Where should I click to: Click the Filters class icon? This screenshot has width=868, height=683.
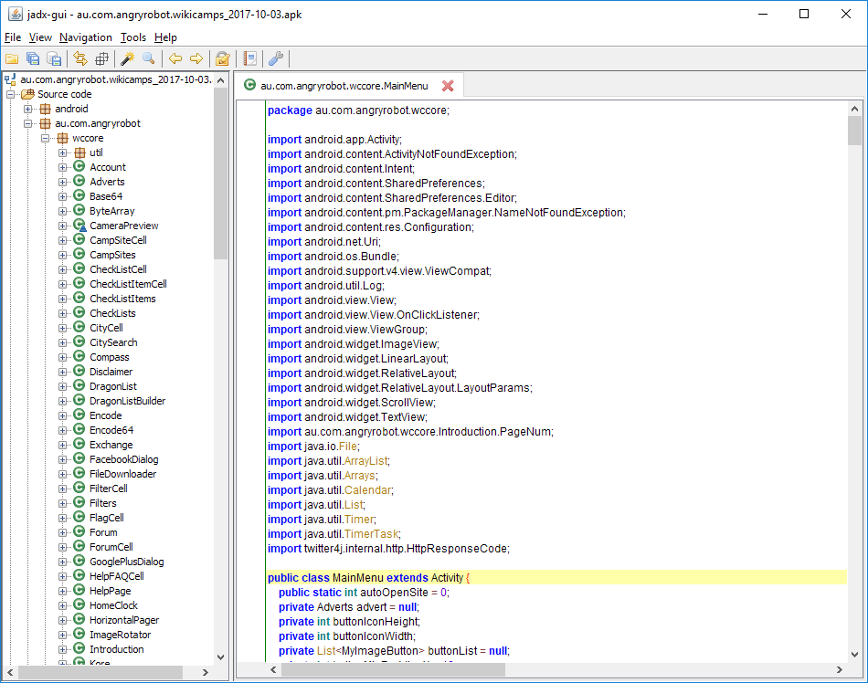[x=79, y=503]
